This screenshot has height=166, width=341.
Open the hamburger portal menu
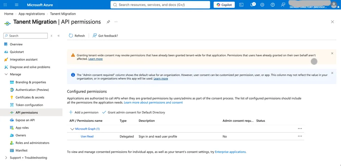pyautogui.click(x=17, y=5)
